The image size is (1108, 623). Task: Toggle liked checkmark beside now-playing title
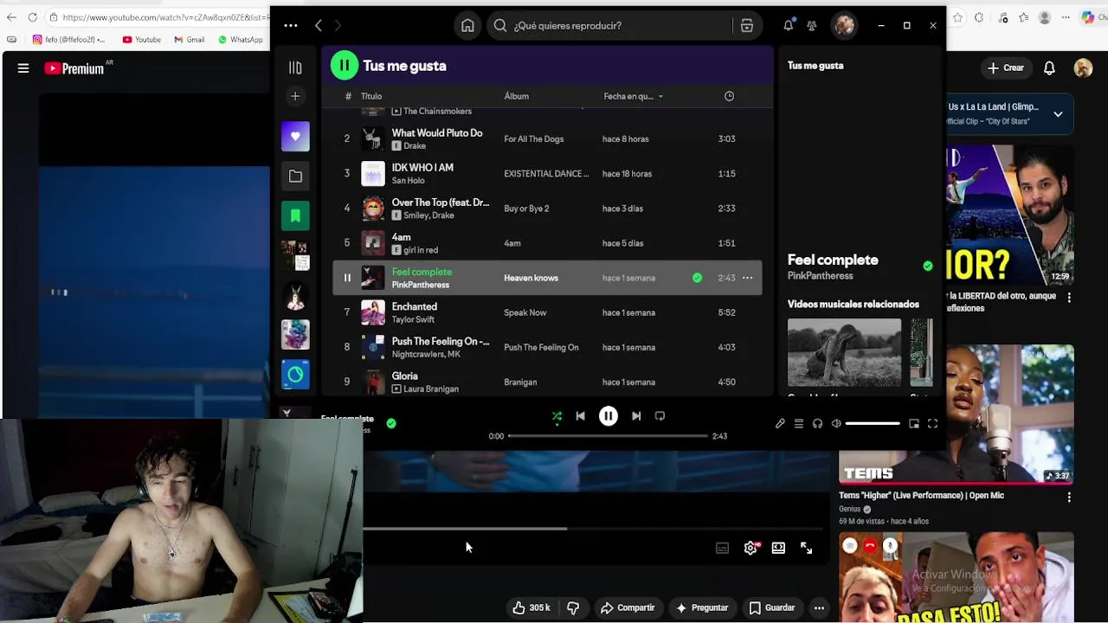(391, 423)
